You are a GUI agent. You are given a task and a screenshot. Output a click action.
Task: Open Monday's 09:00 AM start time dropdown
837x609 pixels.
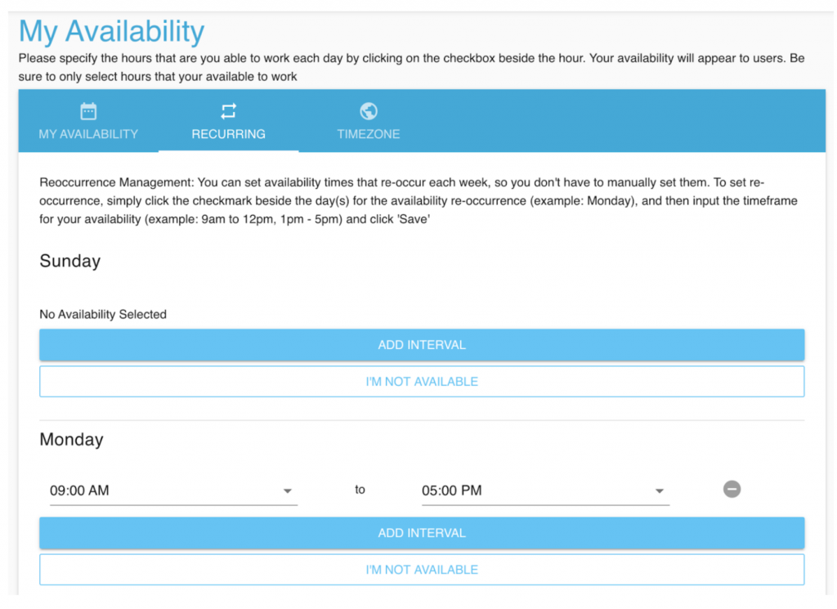tap(173, 491)
